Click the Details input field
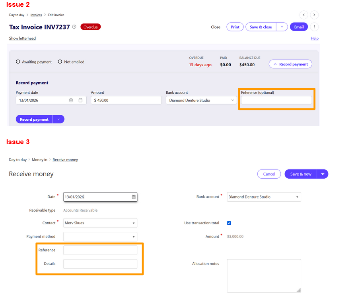This screenshot has width=354, height=295. pos(100,264)
